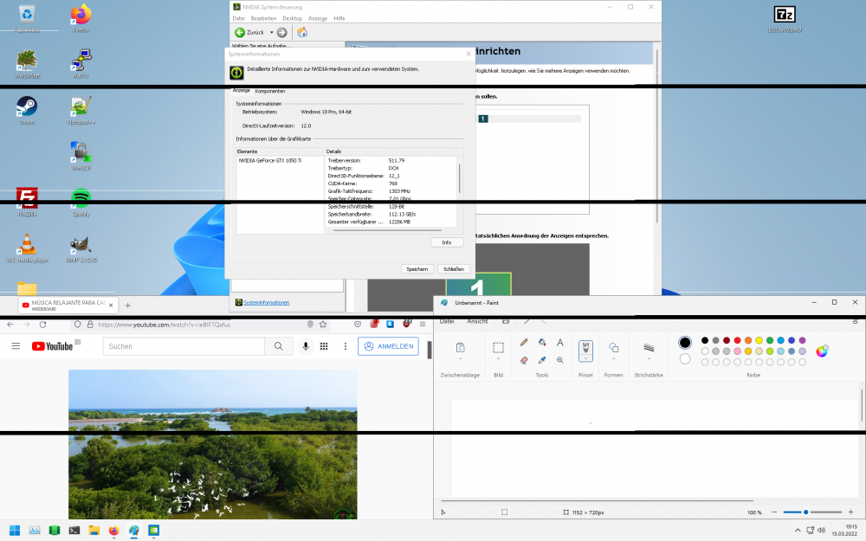Click the forward arrow in NVIDIA toolbar
The height and width of the screenshot is (541, 866).
coord(281,33)
